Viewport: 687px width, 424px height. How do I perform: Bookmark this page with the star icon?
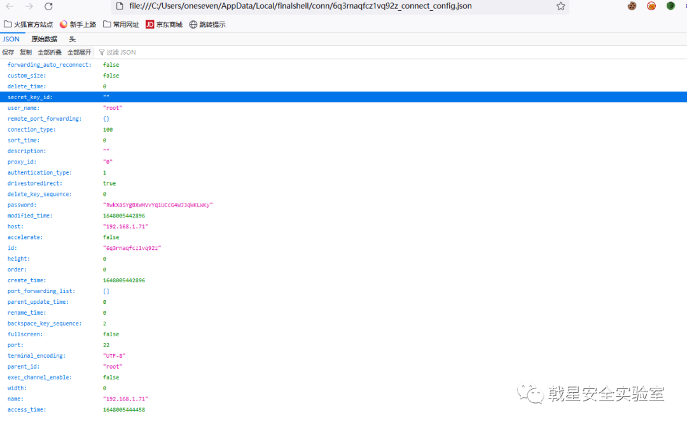(x=560, y=6)
